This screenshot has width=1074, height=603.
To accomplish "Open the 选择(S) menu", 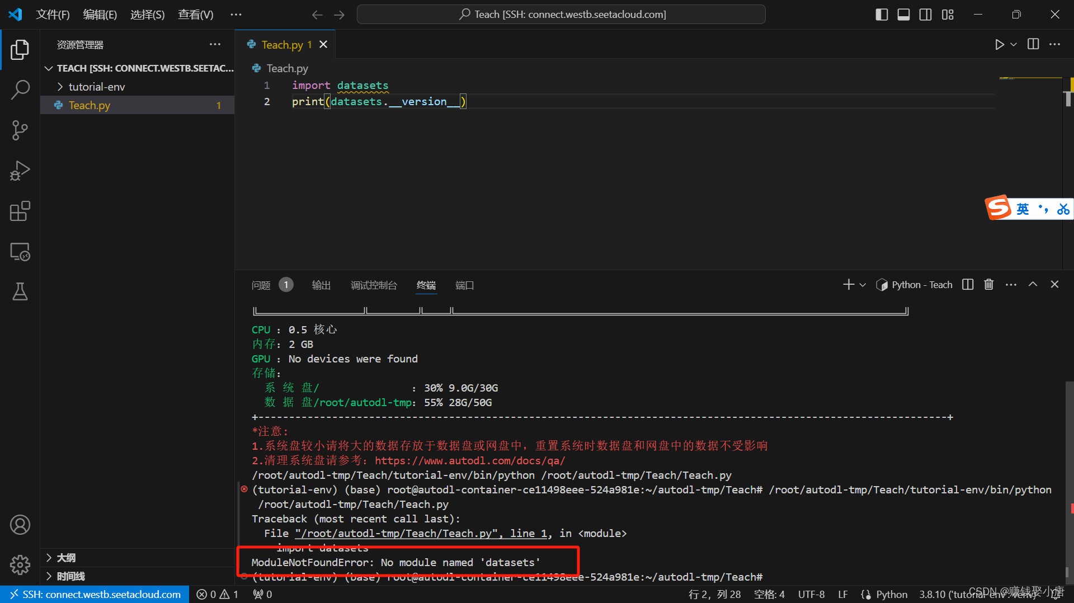I will [x=147, y=15].
